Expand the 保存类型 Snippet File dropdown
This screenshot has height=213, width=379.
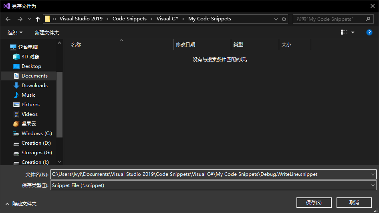pyautogui.click(x=373, y=185)
